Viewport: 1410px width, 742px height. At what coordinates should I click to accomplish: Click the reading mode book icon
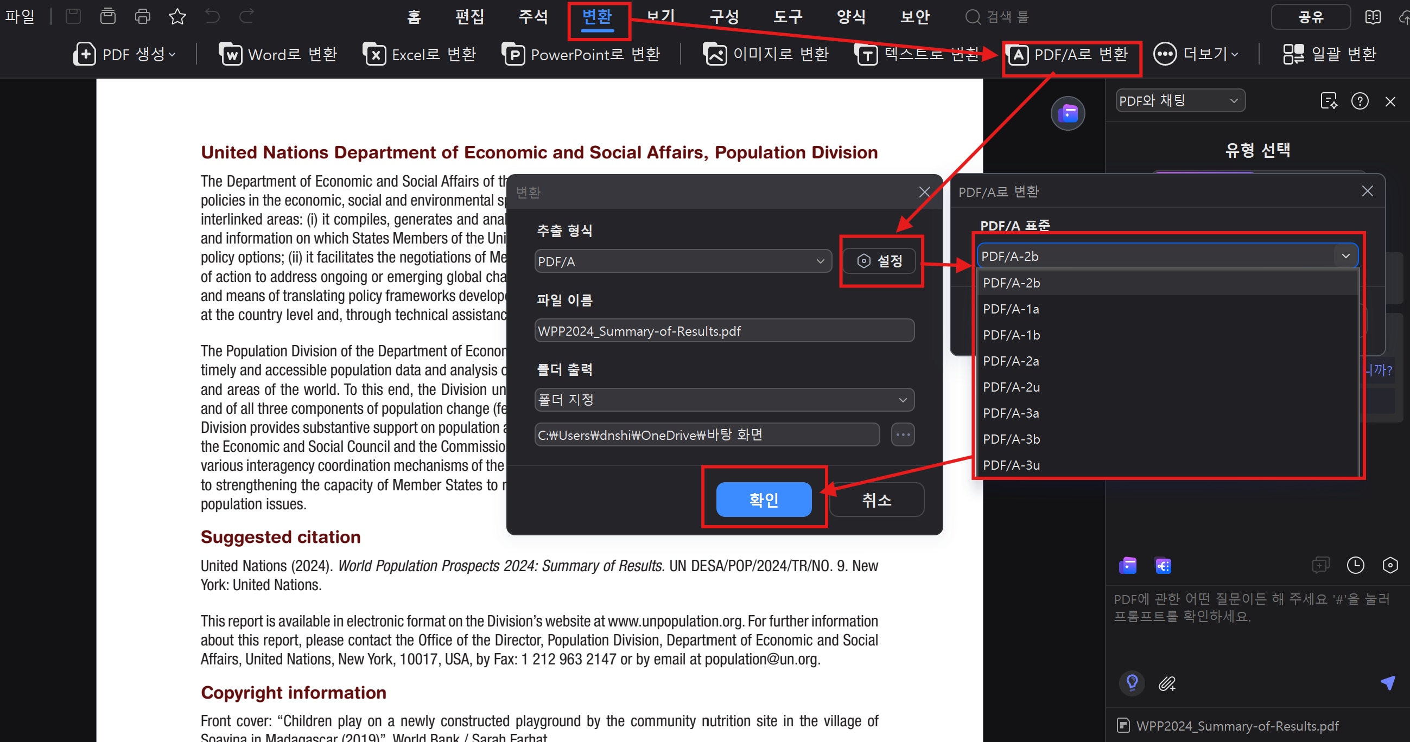click(x=1373, y=17)
